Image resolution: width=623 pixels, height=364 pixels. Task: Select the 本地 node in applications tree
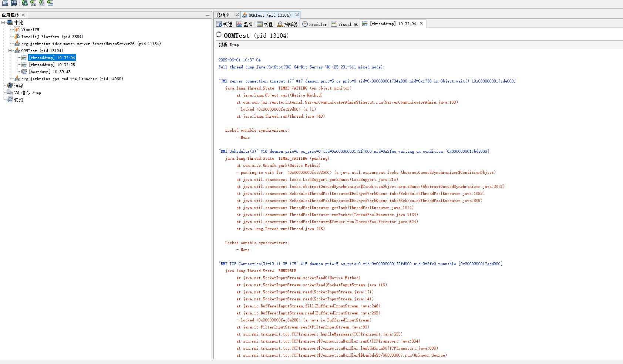point(19,23)
